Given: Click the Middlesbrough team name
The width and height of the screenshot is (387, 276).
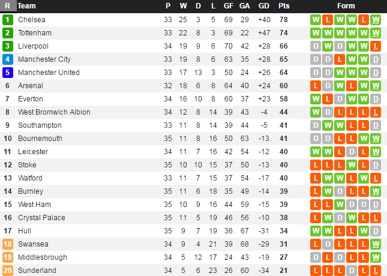Looking at the screenshot, I should point(43,257).
